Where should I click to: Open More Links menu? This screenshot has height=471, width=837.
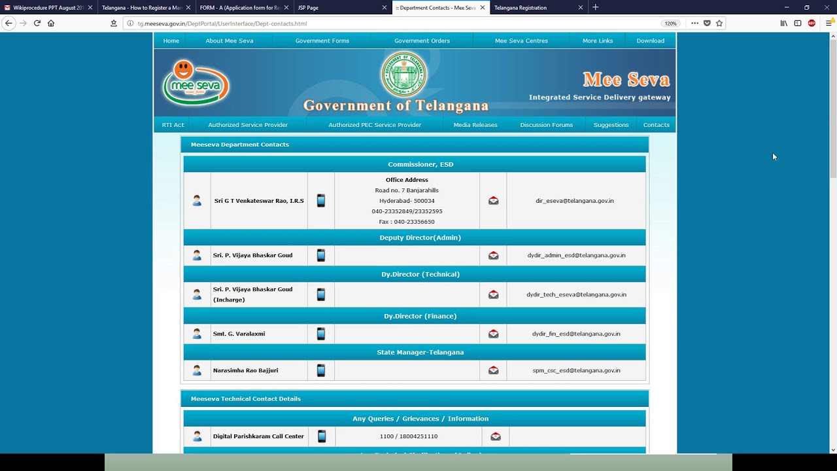[598, 41]
